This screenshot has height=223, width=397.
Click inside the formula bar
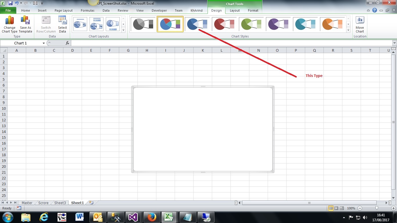(x=232, y=43)
